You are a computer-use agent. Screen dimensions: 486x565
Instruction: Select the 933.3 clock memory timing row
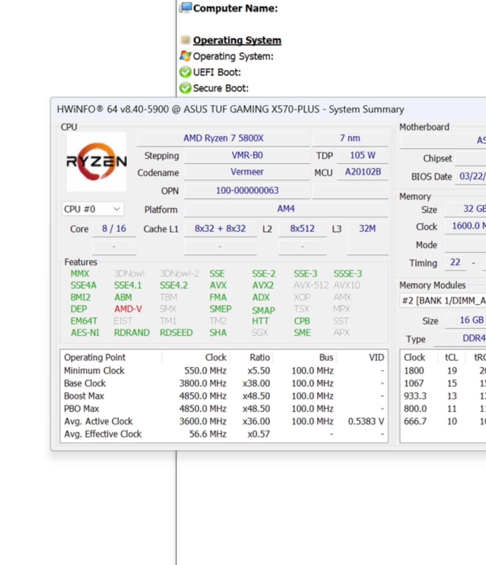[x=443, y=396]
